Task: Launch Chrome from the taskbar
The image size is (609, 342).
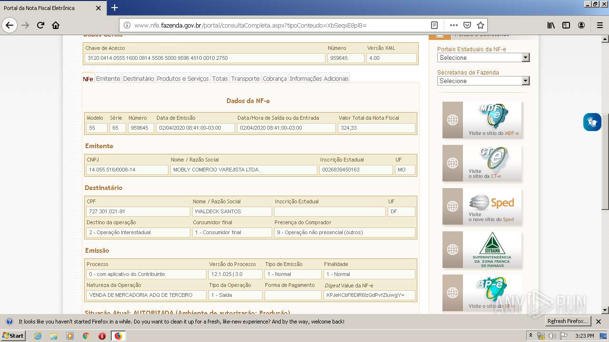Action: [x=86, y=336]
